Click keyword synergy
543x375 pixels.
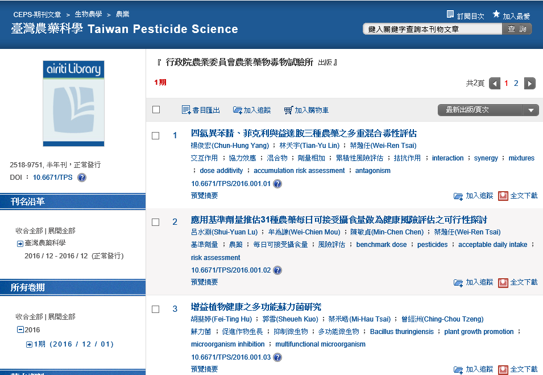(486, 158)
